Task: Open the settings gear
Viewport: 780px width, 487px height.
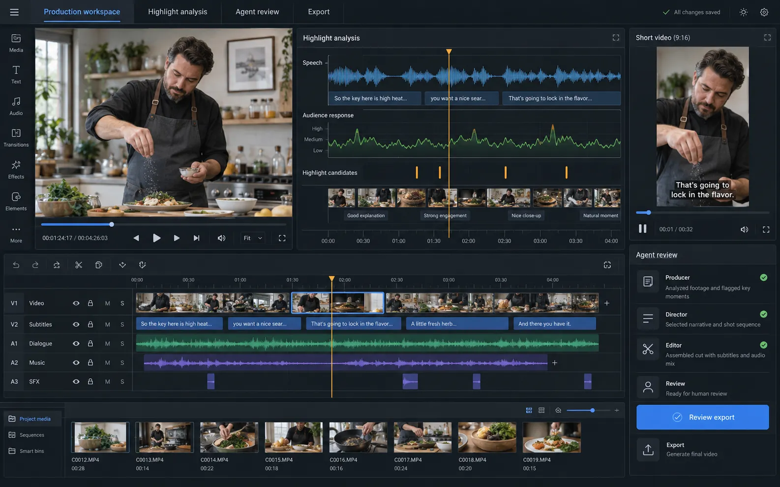Action: 764,12
